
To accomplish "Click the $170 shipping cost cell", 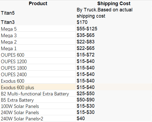I will (x=114, y=22).
